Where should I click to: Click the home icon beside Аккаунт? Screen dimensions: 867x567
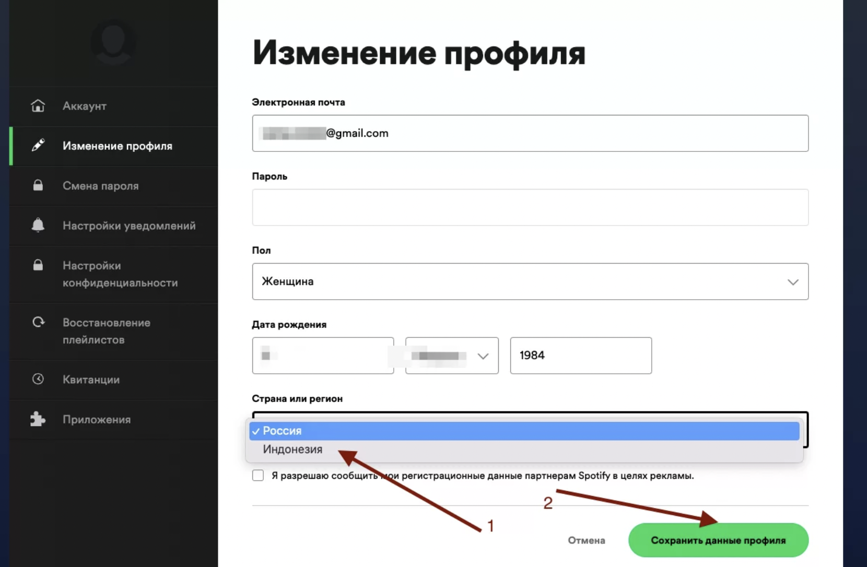(38, 106)
